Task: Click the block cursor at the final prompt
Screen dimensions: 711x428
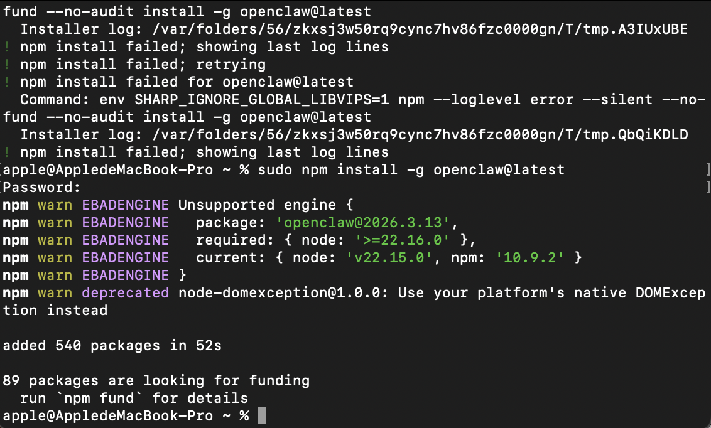Action: [x=262, y=415]
